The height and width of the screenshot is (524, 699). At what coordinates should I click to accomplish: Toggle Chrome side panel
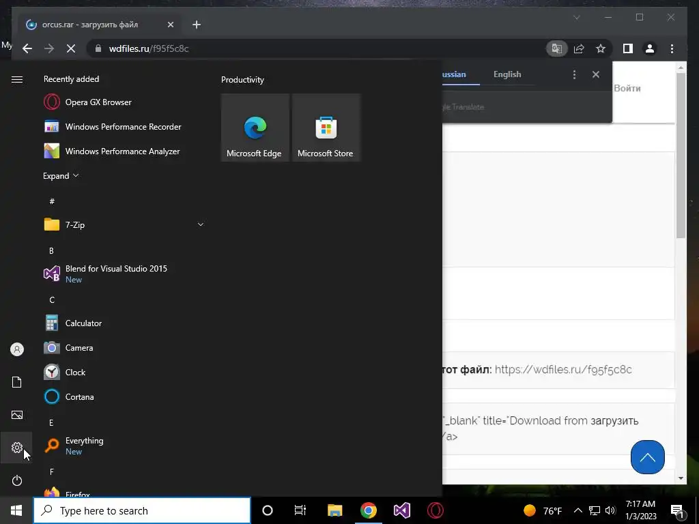click(628, 48)
